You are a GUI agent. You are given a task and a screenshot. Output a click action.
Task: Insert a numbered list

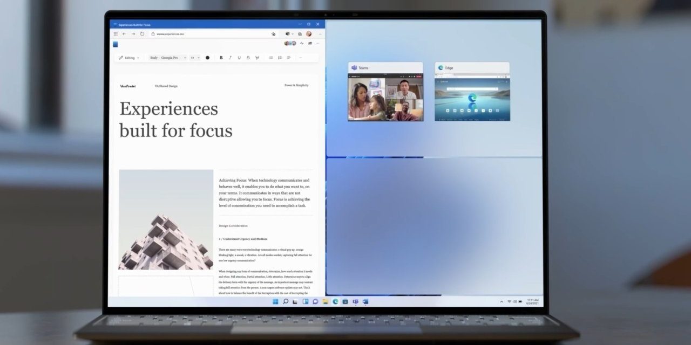280,58
